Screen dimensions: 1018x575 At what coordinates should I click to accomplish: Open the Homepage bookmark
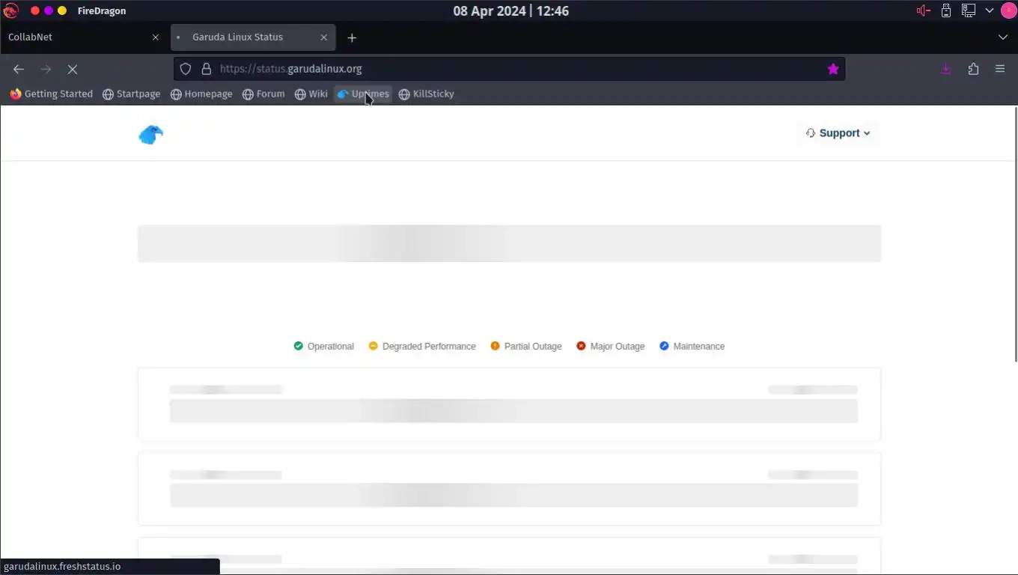201,94
